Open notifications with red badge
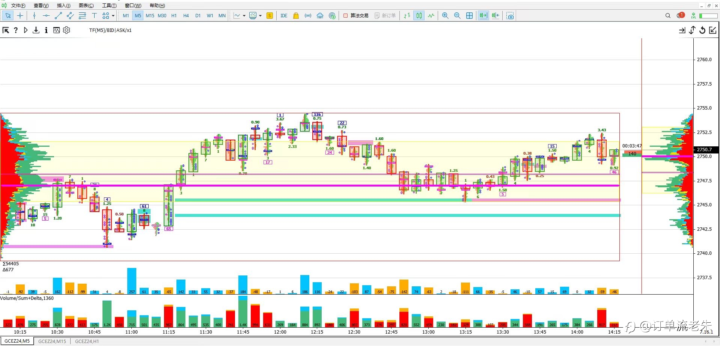The image size is (720, 346). point(681,15)
